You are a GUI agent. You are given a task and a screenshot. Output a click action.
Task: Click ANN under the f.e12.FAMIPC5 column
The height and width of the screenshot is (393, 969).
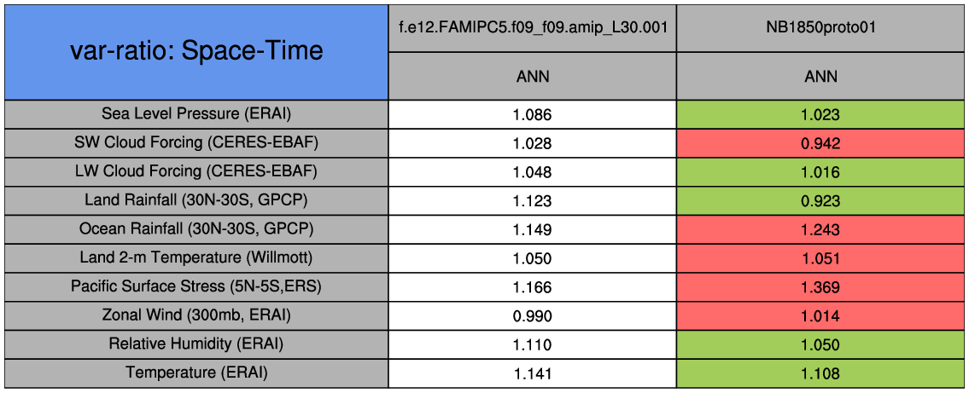pos(533,77)
